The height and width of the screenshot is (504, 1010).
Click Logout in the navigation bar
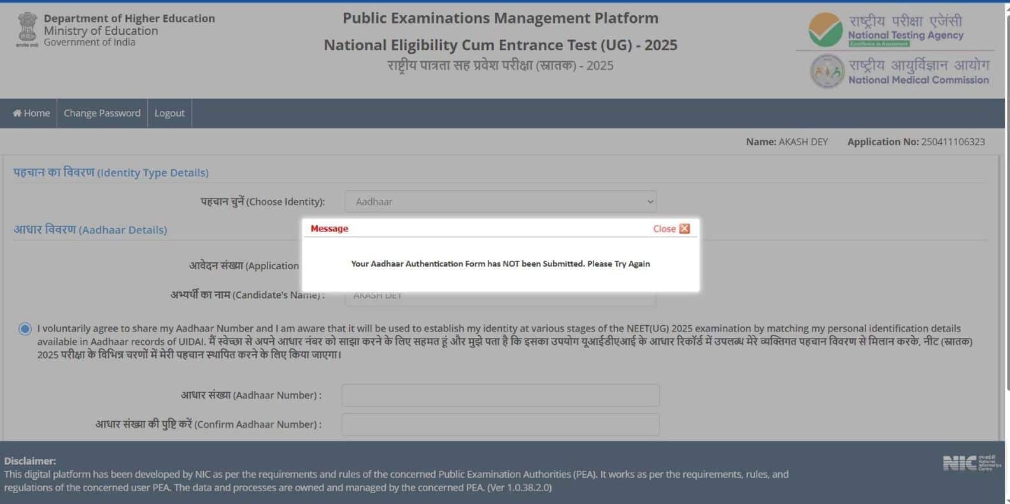point(169,113)
